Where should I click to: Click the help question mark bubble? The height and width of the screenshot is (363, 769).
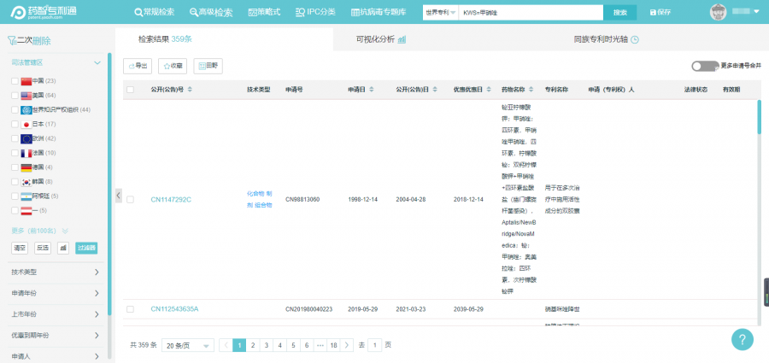coord(742,339)
